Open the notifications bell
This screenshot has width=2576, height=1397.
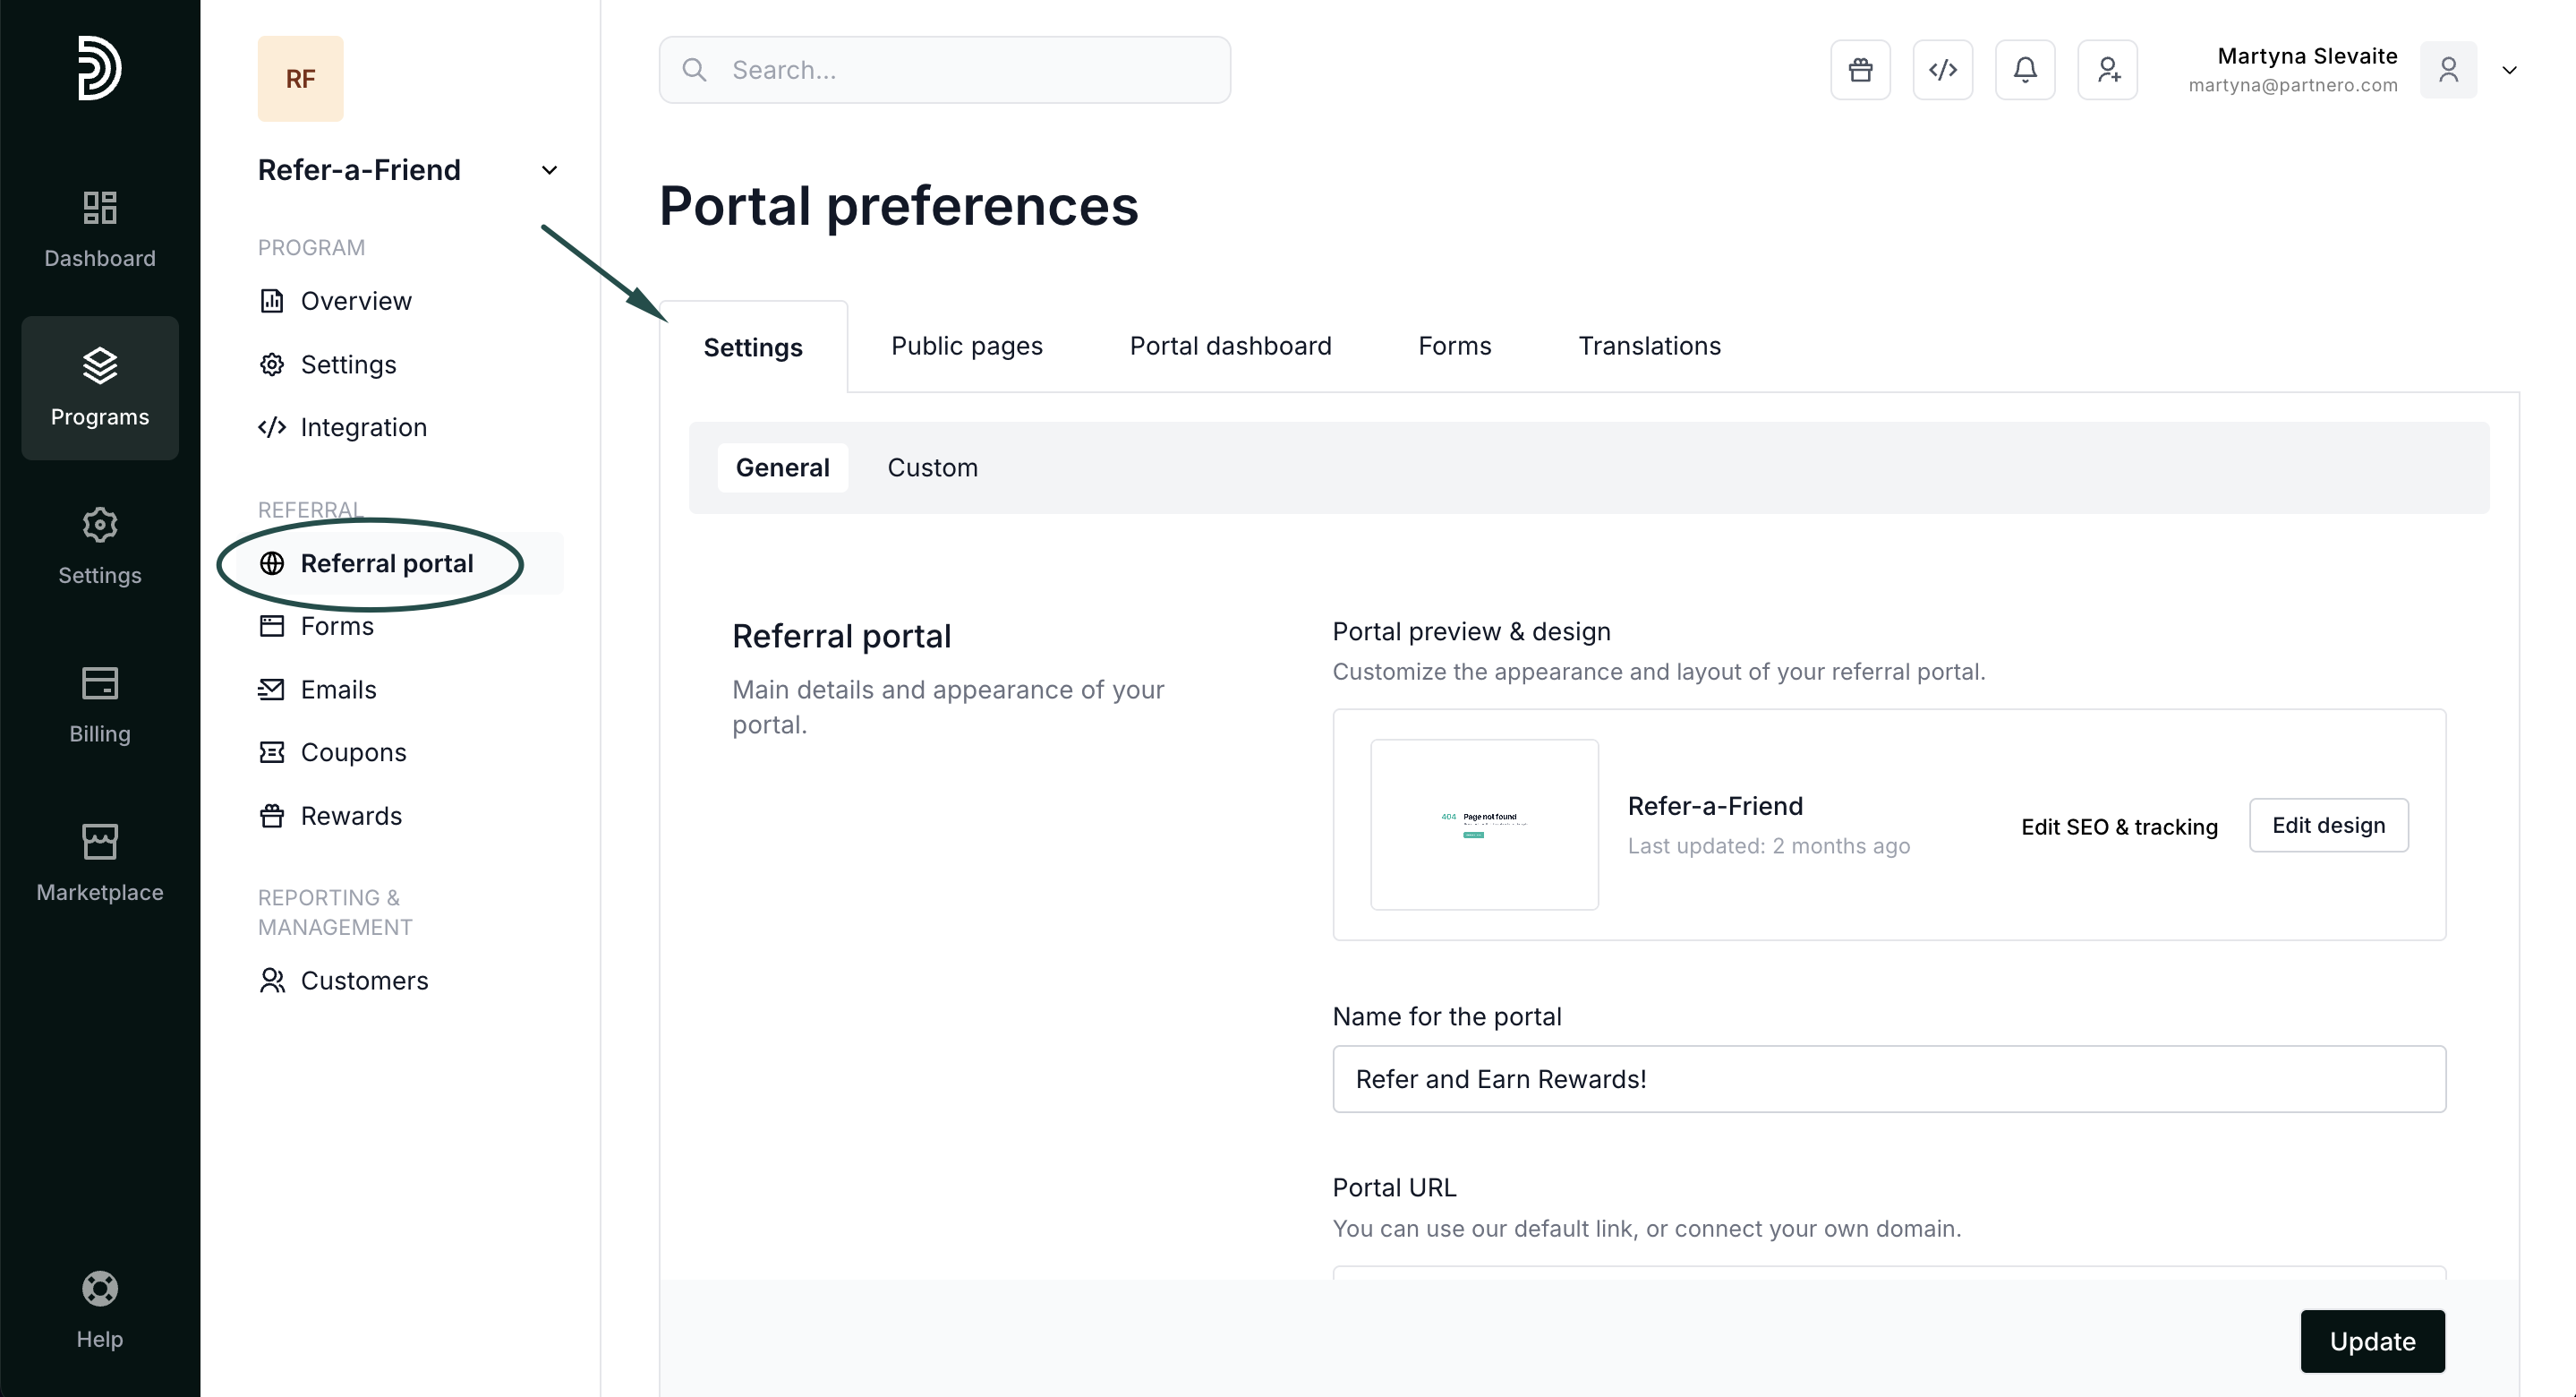(2025, 70)
